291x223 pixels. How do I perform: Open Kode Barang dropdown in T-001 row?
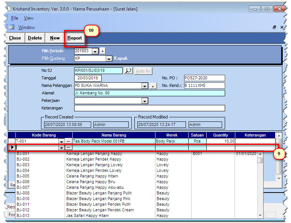coord(61,141)
